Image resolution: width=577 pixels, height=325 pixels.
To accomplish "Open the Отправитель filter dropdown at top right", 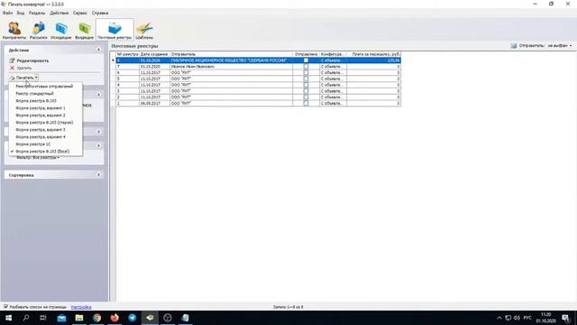I will [545, 46].
